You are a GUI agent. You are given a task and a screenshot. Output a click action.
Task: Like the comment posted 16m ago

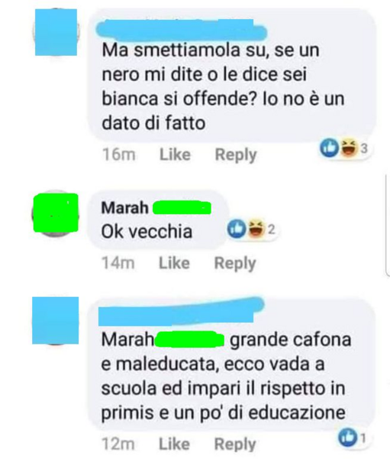pyautogui.click(x=175, y=155)
